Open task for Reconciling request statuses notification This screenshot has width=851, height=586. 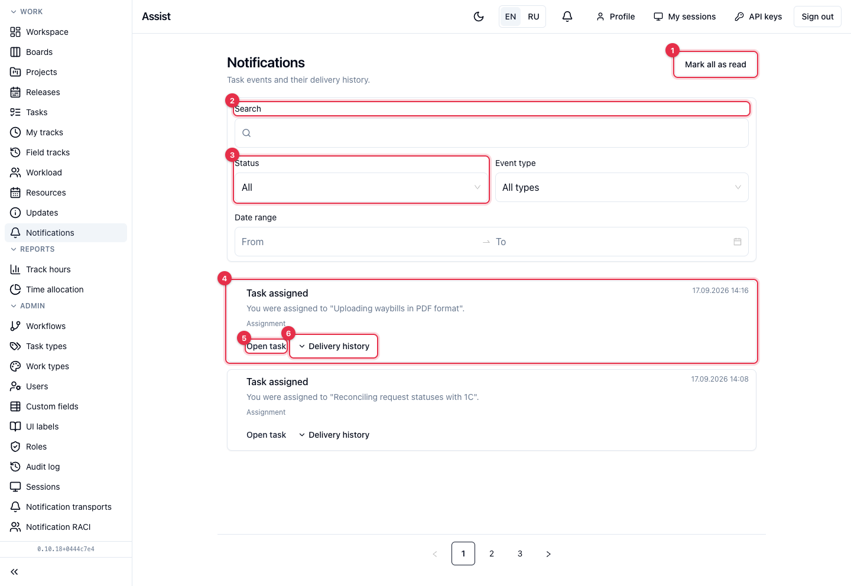point(267,435)
